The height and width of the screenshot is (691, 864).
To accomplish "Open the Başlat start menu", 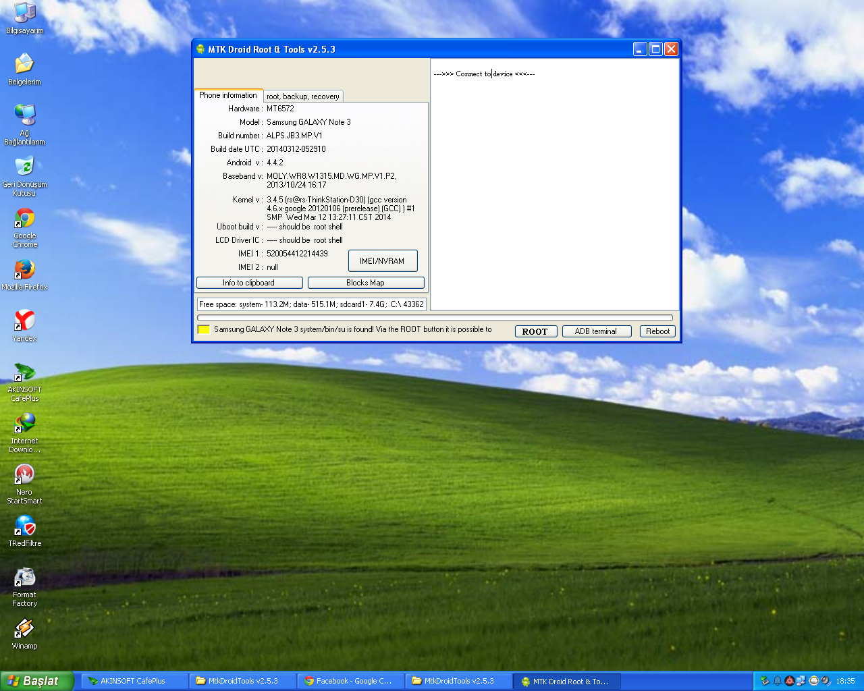I will click(x=36, y=681).
